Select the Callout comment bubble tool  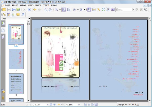[x=18, y=15]
